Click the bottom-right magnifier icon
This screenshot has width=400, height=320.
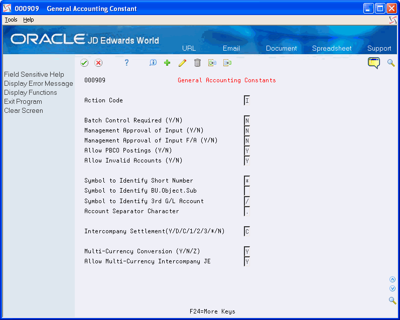392,300
